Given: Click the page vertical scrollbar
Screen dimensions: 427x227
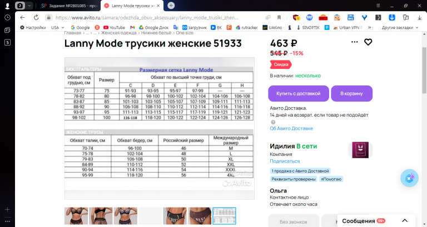Looking at the screenshot, I should point(424,70).
